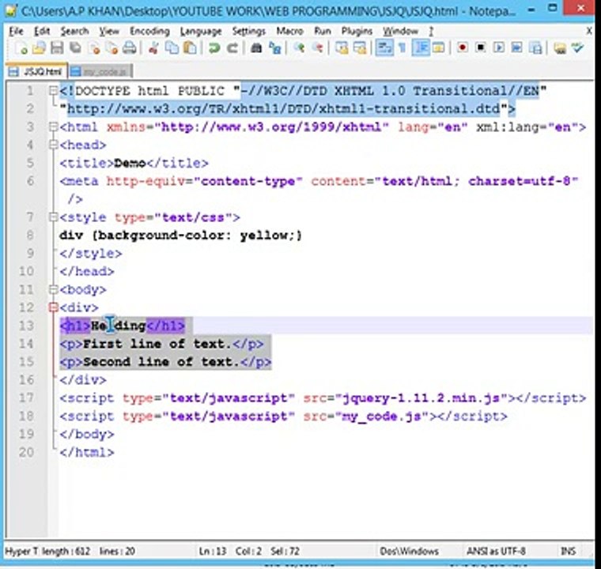
Task: Click the Copy toolbar icon
Action: click(x=172, y=48)
